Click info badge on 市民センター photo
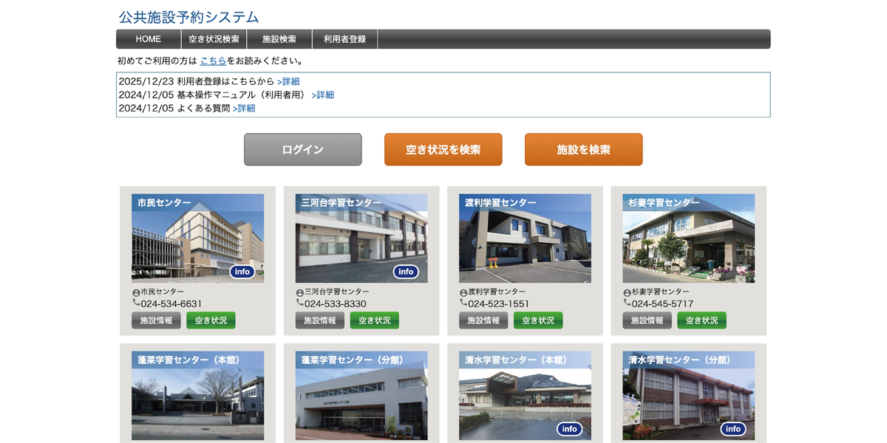887x443 pixels. (242, 272)
